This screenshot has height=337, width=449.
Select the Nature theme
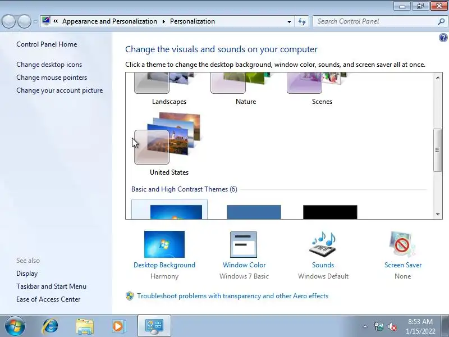tap(246, 89)
